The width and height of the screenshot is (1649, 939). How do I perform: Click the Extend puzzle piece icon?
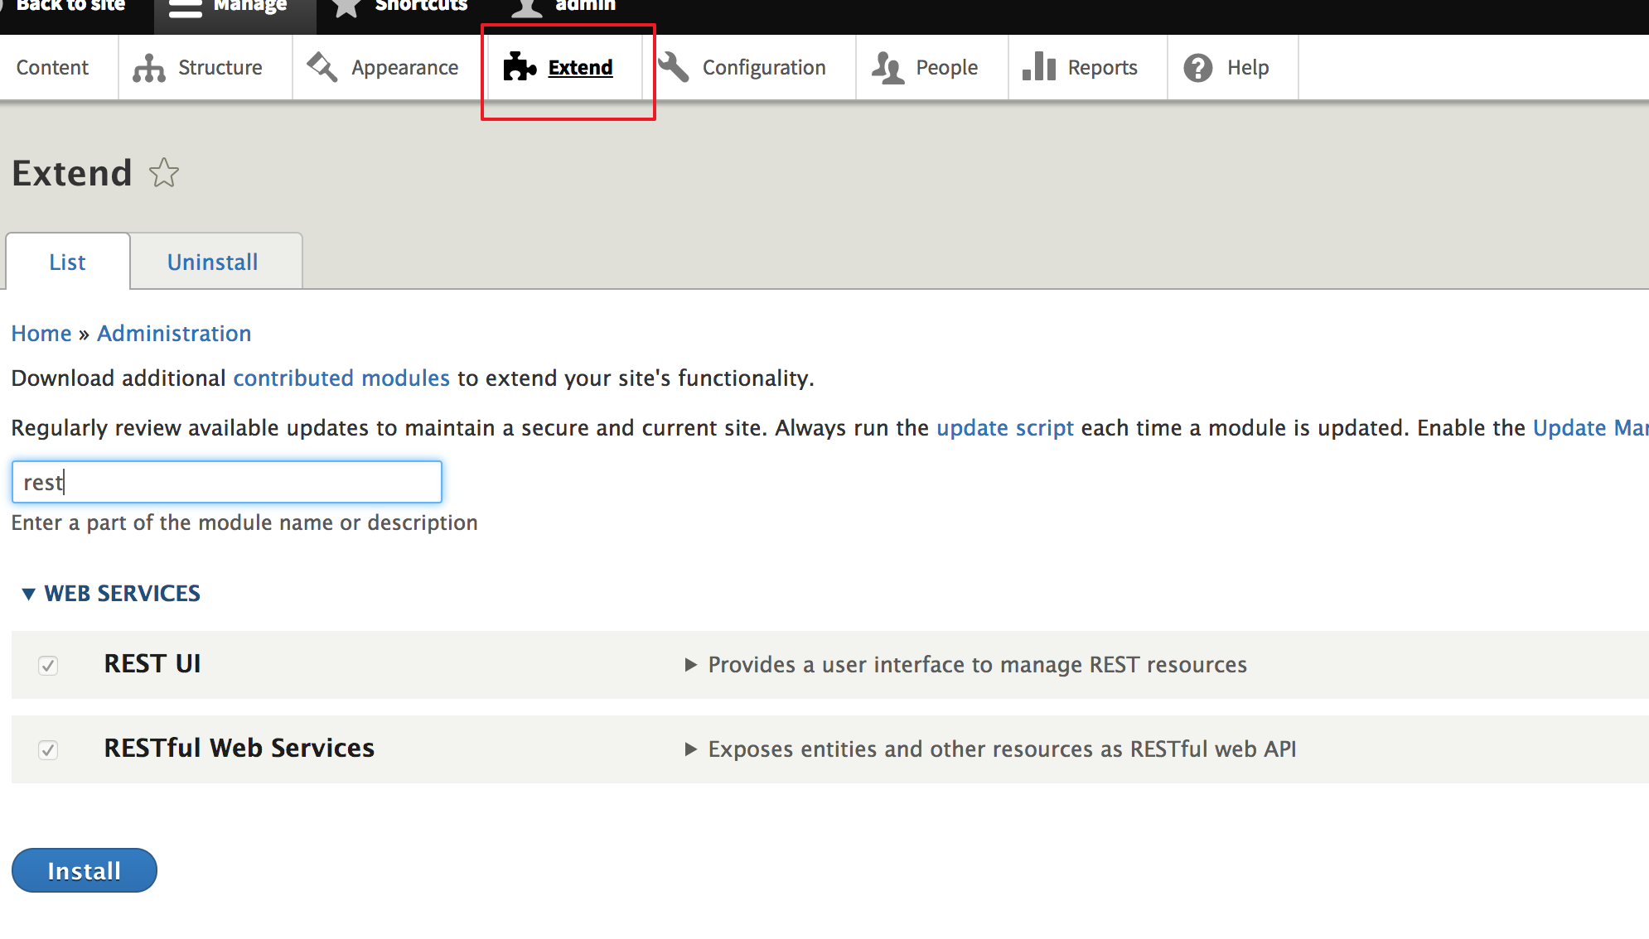coord(520,67)
